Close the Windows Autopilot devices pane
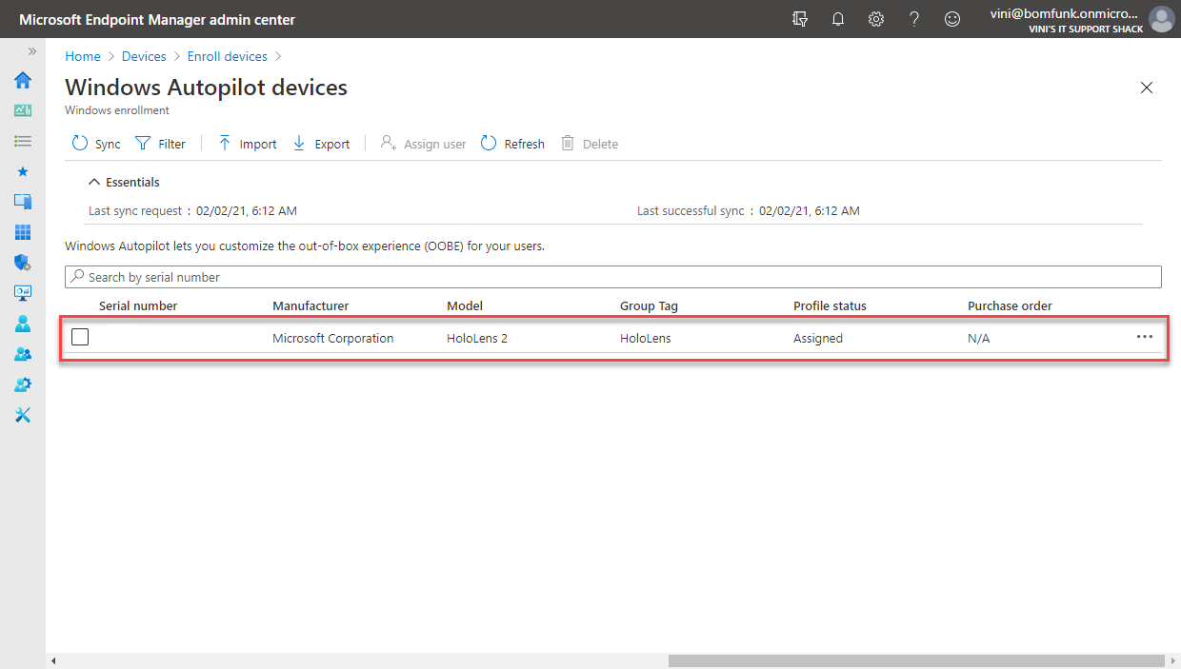This screenshot has height=669, width=1181. (x=1147, y=88)
